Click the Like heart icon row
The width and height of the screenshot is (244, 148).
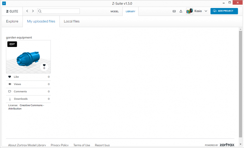click(x=28, y=77)
